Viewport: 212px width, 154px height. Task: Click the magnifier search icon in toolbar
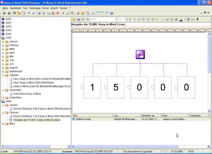(68, 13)
